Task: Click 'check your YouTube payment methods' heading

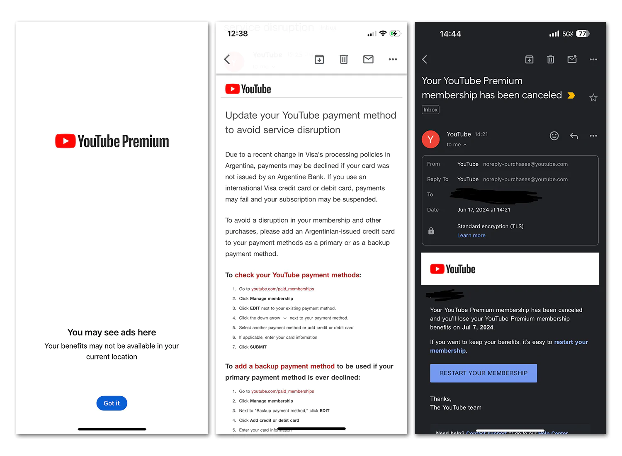Action: (x=297, y=275)
